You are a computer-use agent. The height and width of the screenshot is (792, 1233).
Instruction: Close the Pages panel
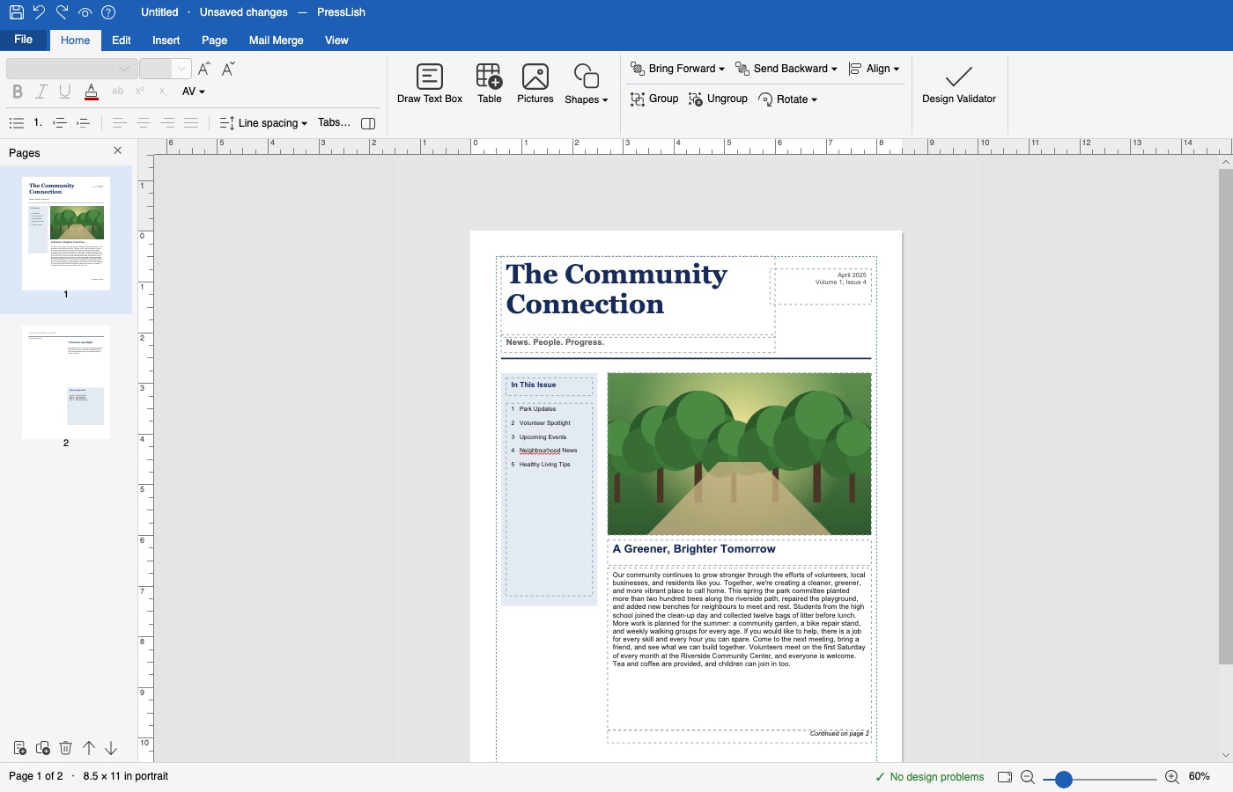(x=118, y=151)
